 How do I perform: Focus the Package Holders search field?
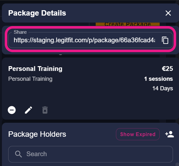click(x=91, y=154)
